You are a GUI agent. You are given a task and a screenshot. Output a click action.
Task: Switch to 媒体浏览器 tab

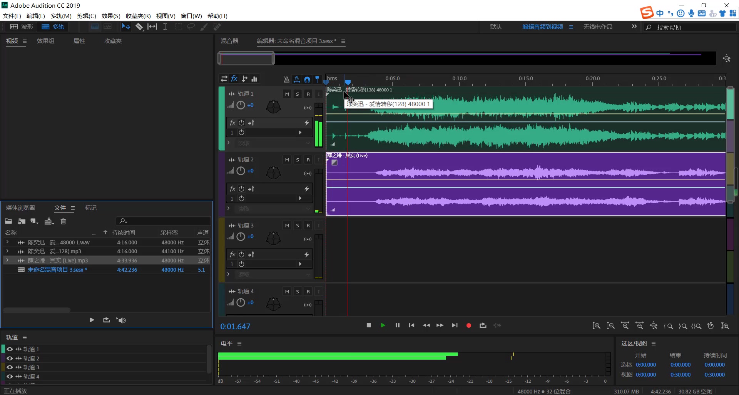click(20, 208)
